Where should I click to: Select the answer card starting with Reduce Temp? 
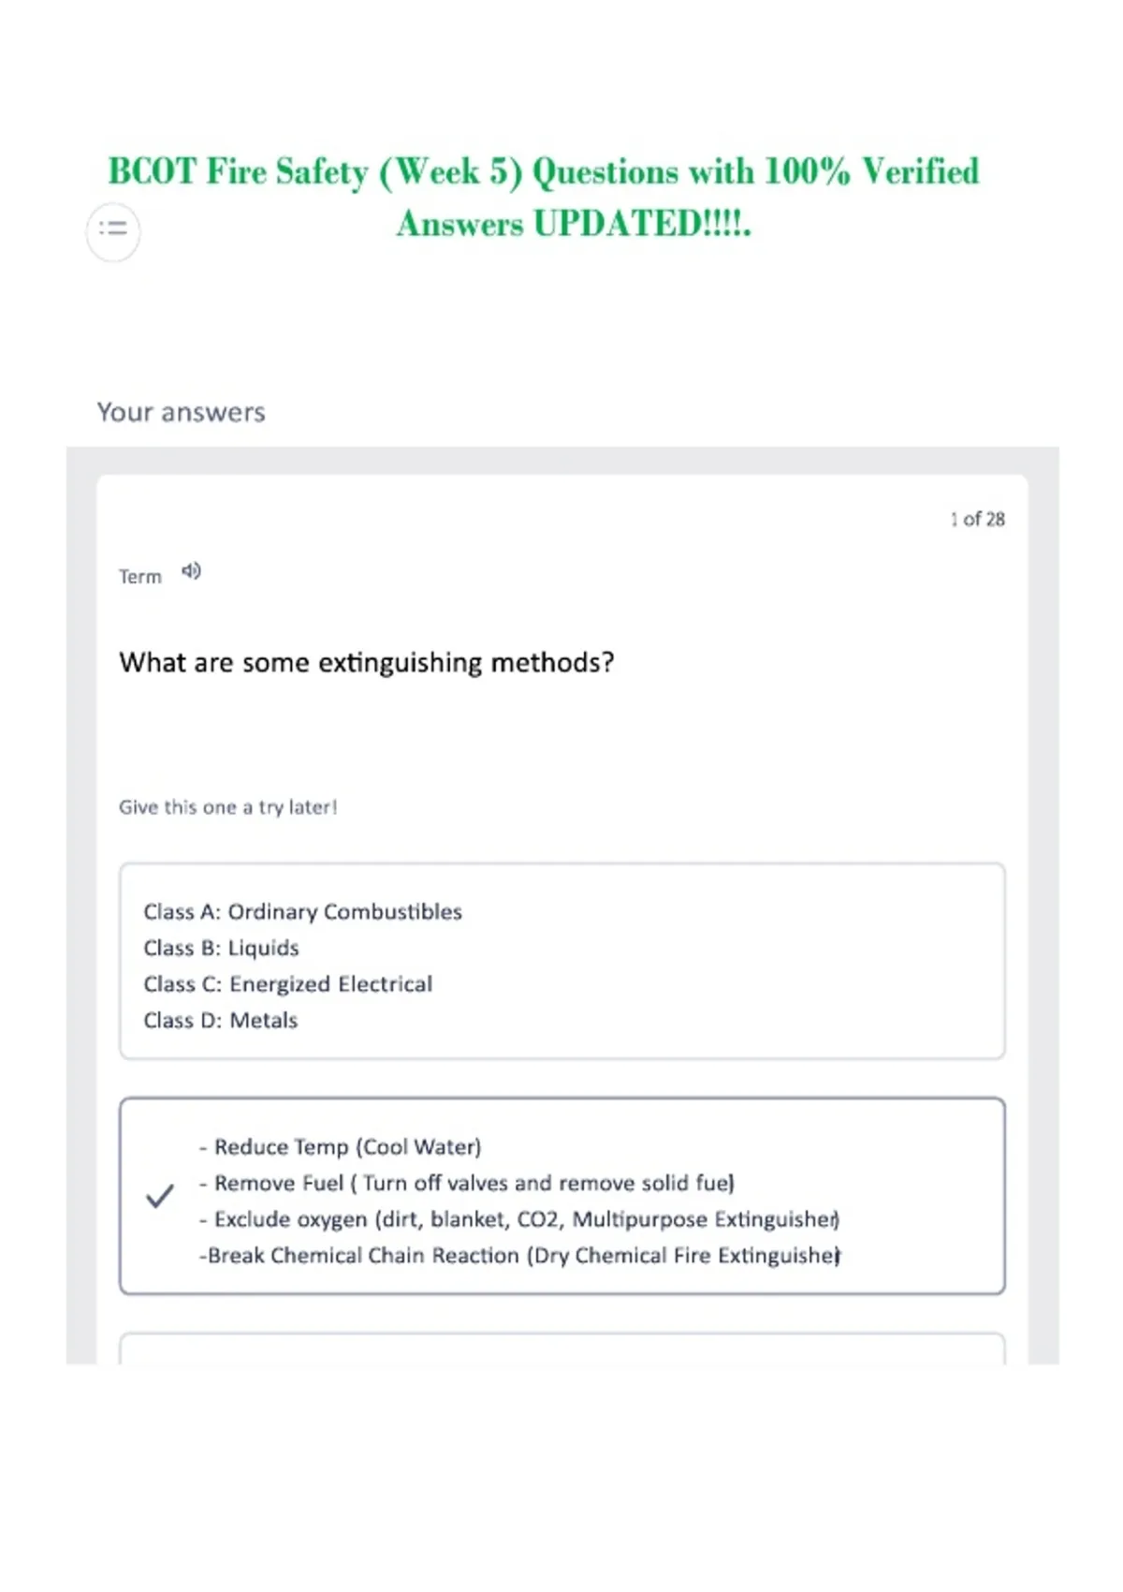[562, 1196]
